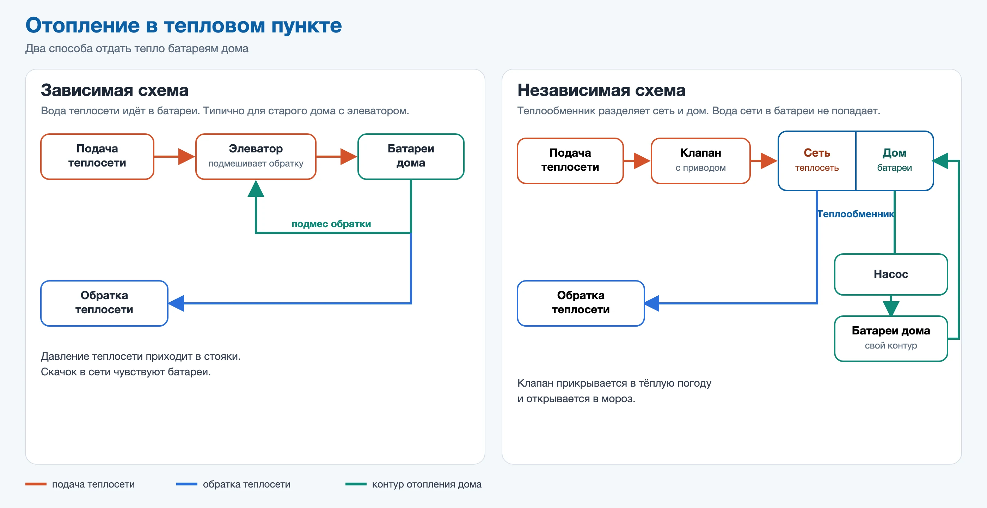Viewport: 987px width, 508px height.
Task: Select 'Обратка теплосети' box in Зависимая схема
Action: pos(104,303)
